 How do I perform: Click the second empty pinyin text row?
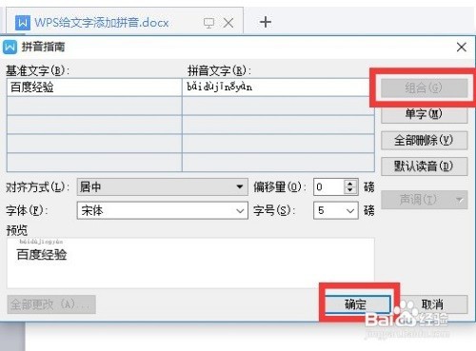tap(278, 125)
